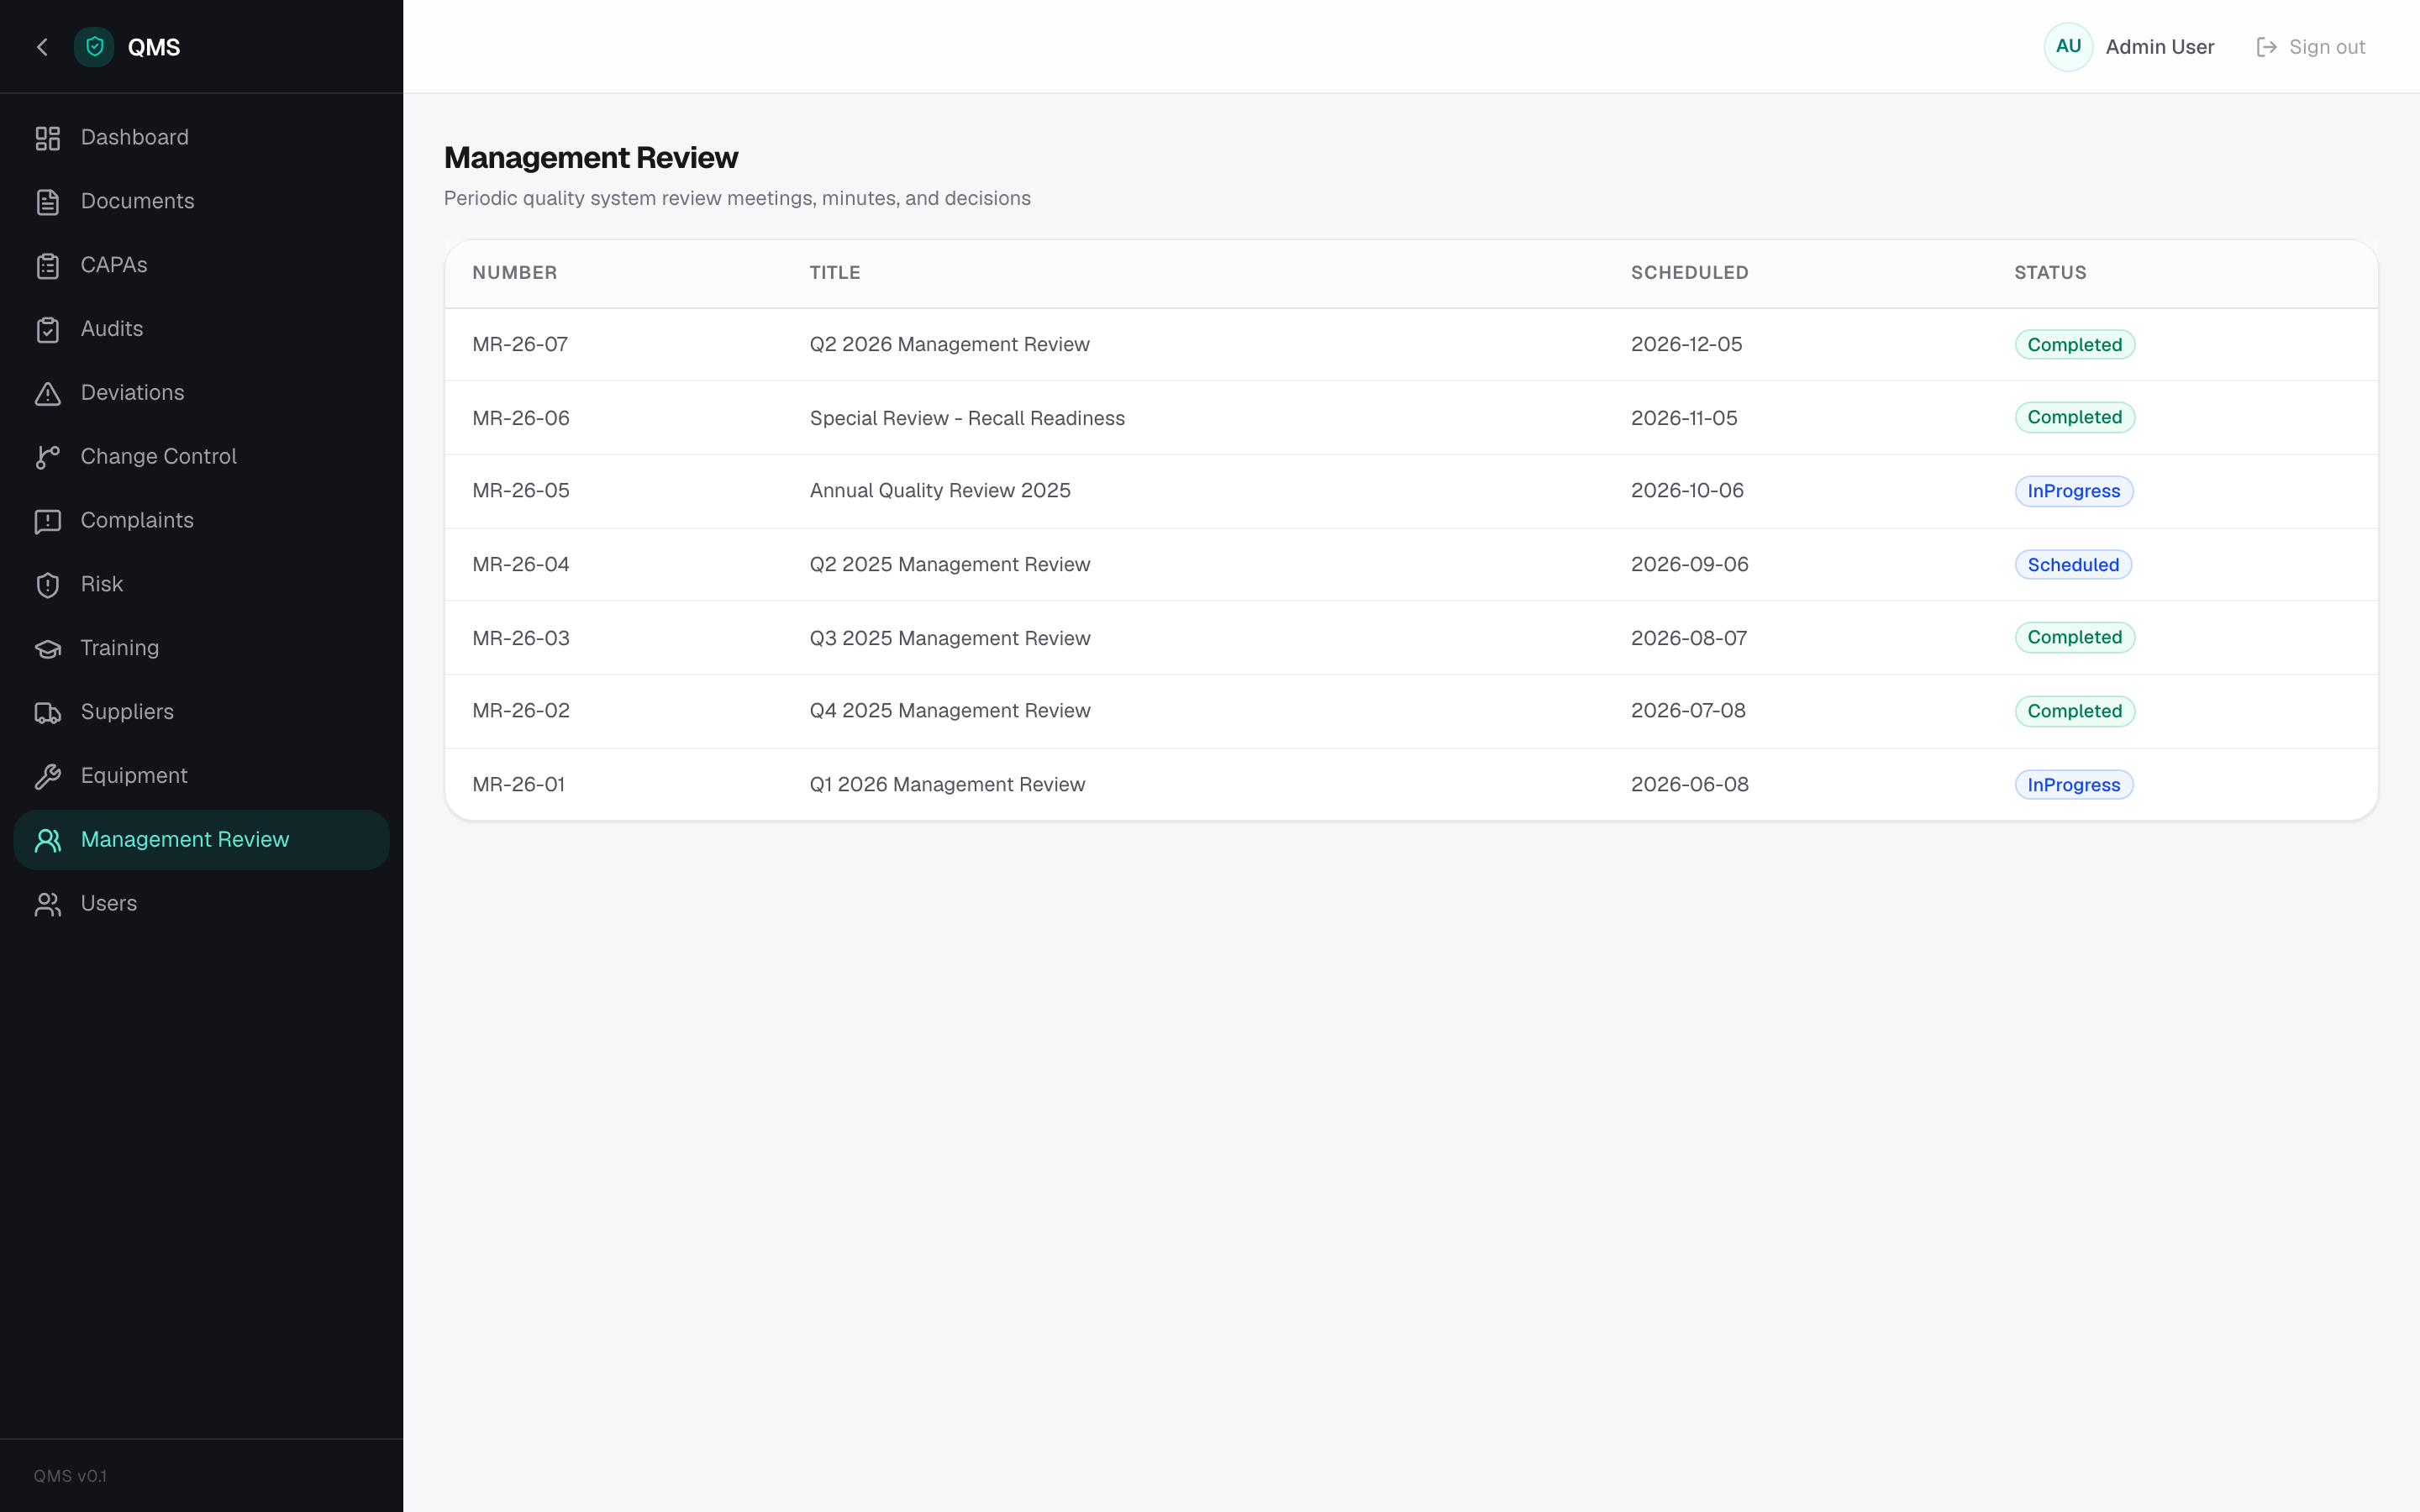The width and height of the screenshot is (2420, 1512).
Task: Click the Users group icon
Action: click(x=48, y=904)
